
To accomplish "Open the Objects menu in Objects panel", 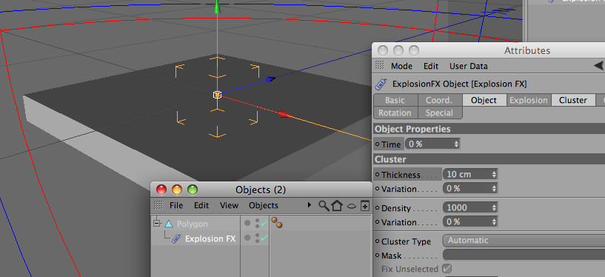I will [263, 205].
